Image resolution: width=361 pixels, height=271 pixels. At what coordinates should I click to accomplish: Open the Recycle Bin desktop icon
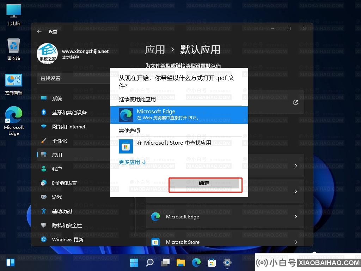(x=14, y=49)
